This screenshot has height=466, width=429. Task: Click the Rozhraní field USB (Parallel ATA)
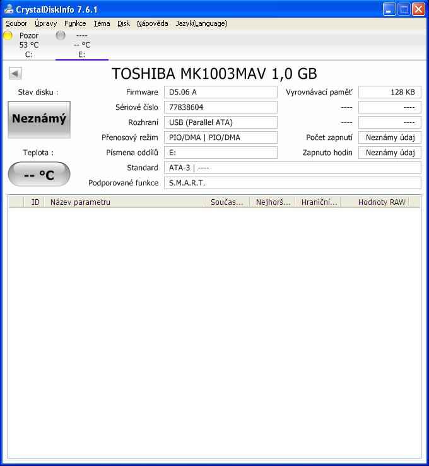pyautogui.click(x=221, y=122)
